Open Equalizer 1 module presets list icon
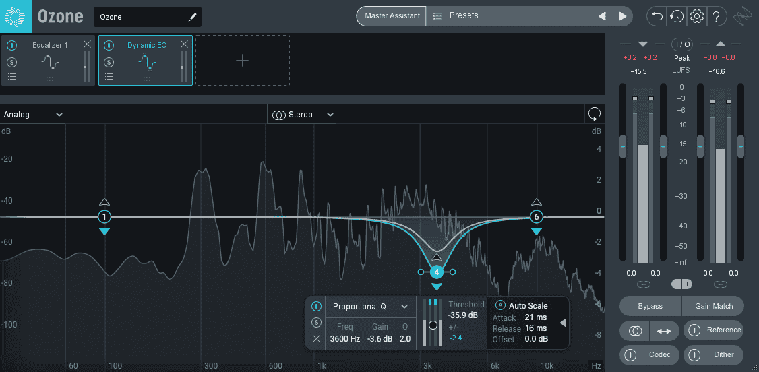Image resolution: width=759 pixels, height=372 pixels. click(x=12, y=76)
